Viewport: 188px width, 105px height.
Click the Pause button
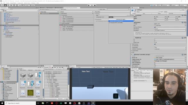92,5
